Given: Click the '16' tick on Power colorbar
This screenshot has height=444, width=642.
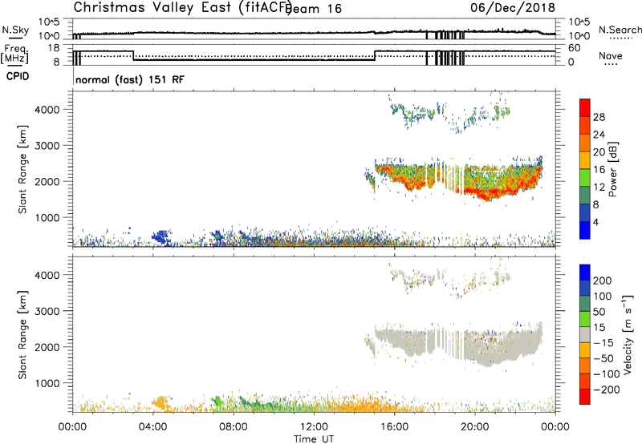Looking at the screenshot, I should (x=599, y=170).
